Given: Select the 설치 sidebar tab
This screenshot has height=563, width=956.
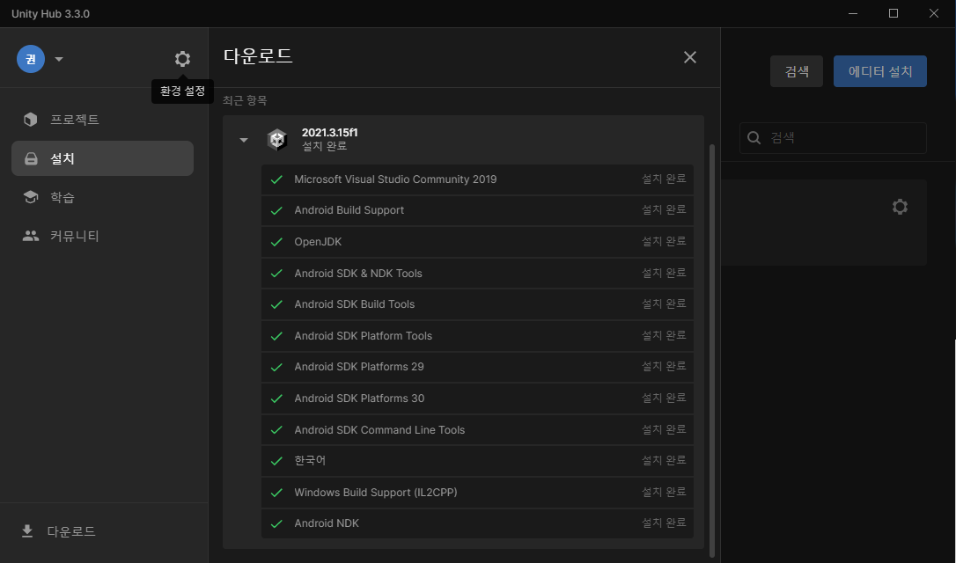Looking at the screenshot, I should tap(102, 158).
